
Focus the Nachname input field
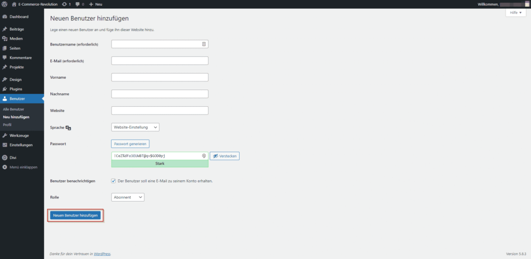pyautogui.click(x=160, y=94)
